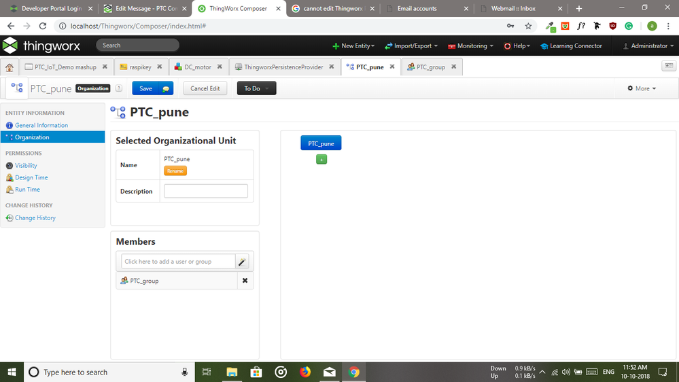Close the ThingworxPersistenceProvider tab

pyautogui.click(x=331, y=67)
